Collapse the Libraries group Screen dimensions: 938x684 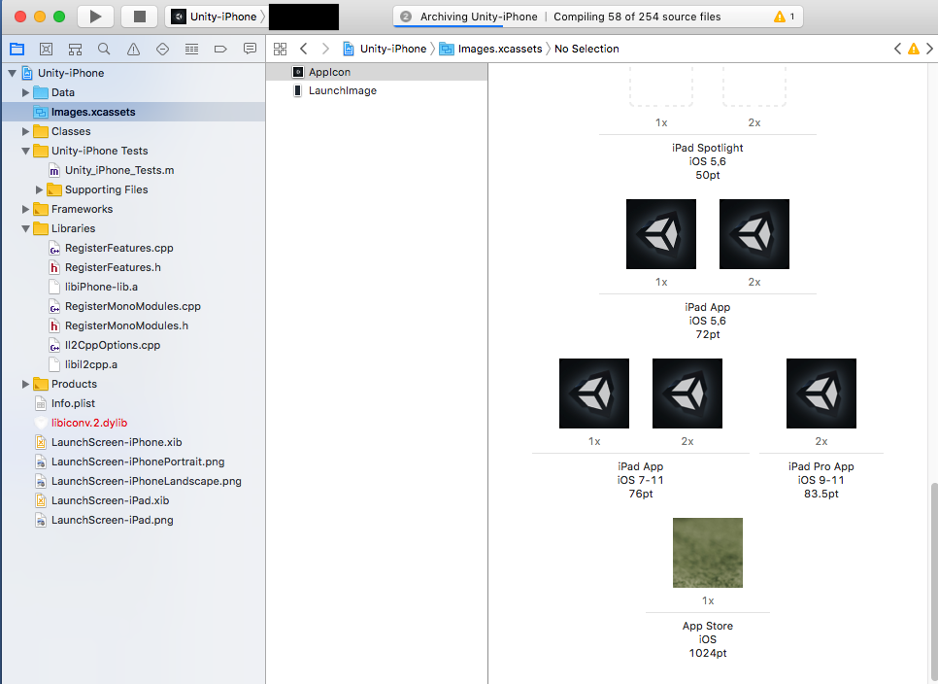(25, 228)
